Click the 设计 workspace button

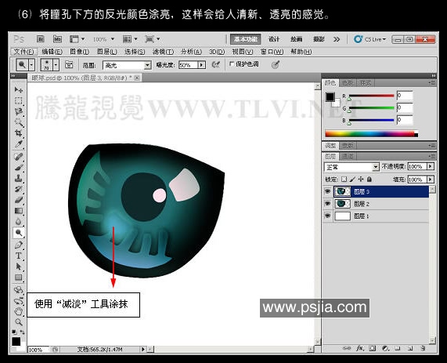coord(274,39)
